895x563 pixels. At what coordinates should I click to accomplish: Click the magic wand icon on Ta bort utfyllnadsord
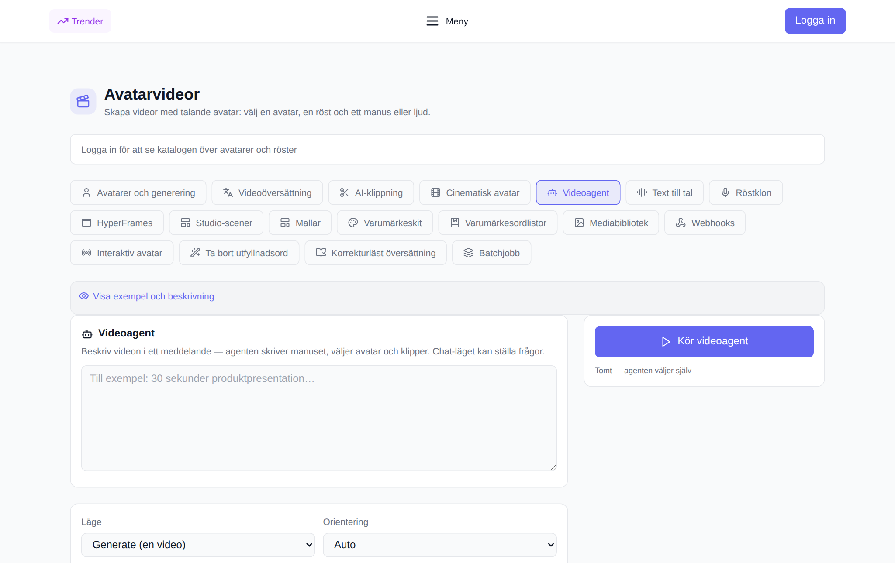pyautogui.click(x=195, y=253)
